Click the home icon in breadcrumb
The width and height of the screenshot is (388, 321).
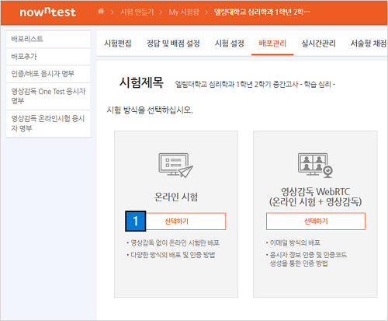click(101, 12)
